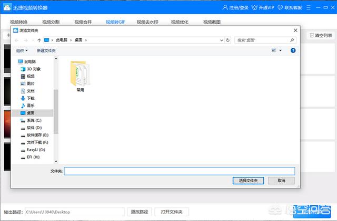Expand the address bar history dropdown
The image size is (337, 221).
[x=222, y=40]
